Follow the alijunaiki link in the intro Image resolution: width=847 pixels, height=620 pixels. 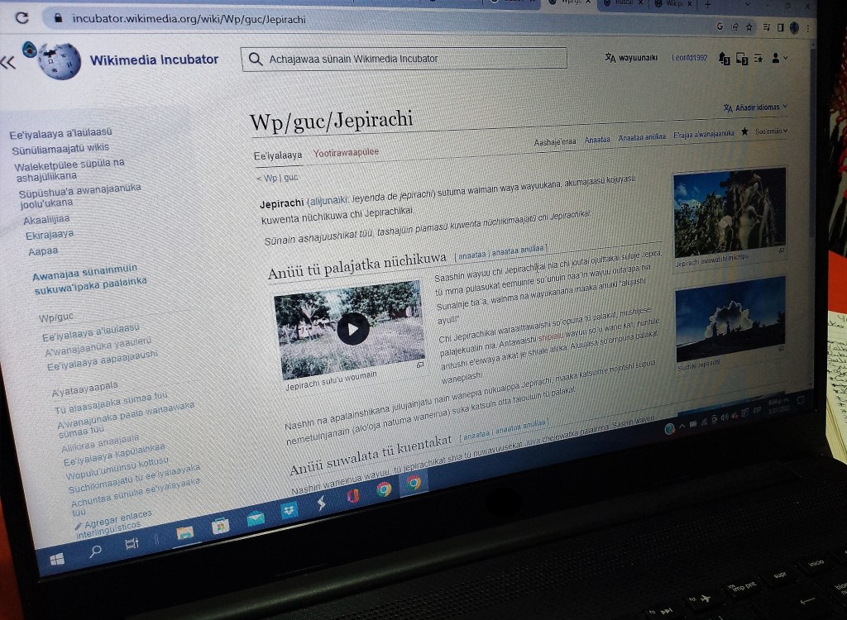pyautogui.click(x=328, y=201)
